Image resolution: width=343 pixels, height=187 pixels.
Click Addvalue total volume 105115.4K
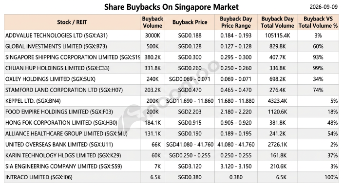(x=277, y=36)
